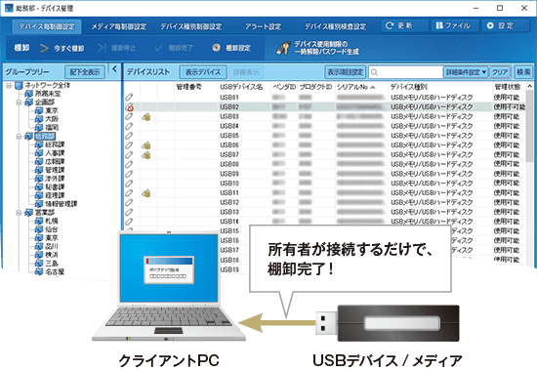This screenshot has width=537, height=370.
Task: Switch to the メディア毎制御設定 tab
Action: [118, 26]
